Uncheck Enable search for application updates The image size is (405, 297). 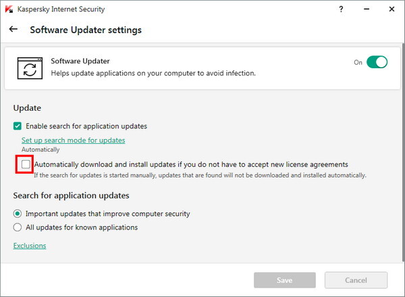click(18, 126)
